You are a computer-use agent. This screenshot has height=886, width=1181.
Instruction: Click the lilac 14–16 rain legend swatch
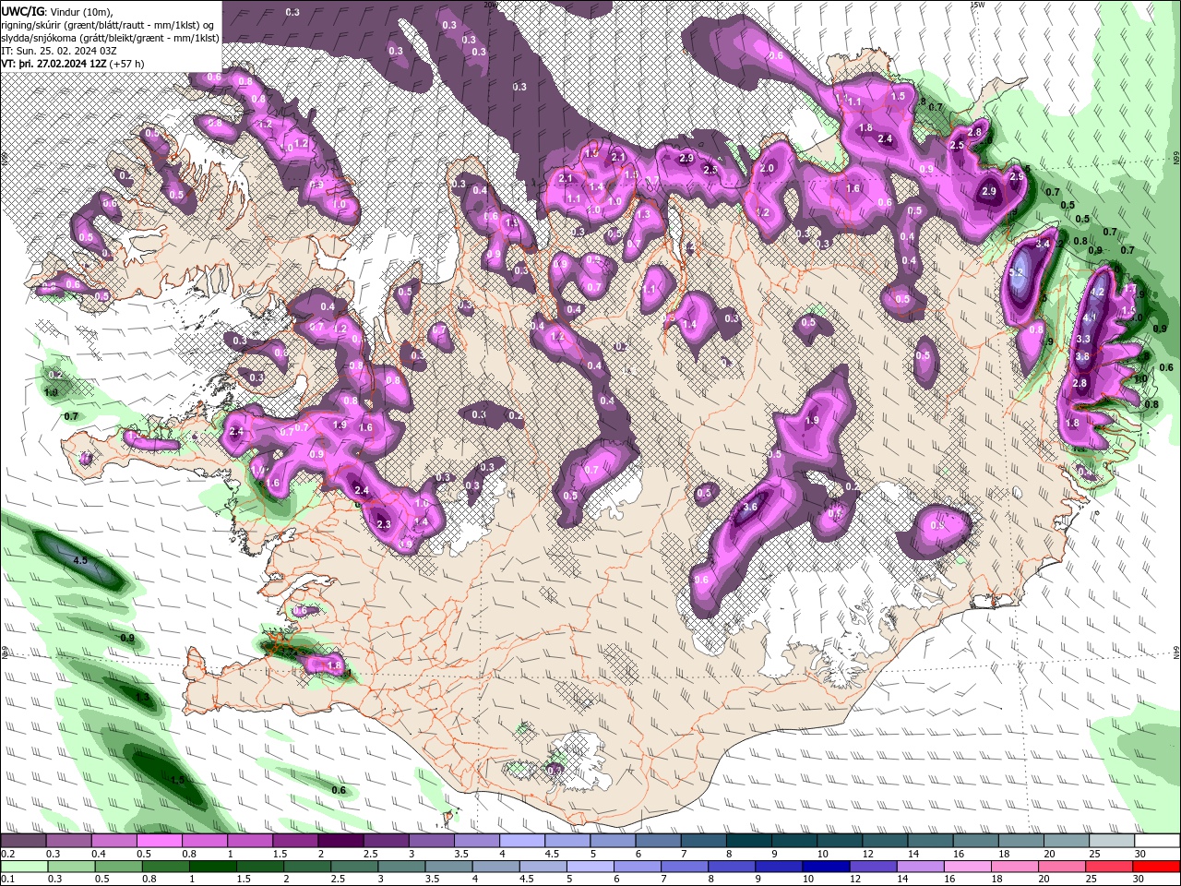coord(923,867)
